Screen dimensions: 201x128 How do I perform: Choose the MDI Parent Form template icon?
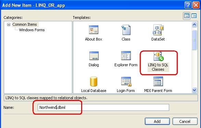click(158, 81)
